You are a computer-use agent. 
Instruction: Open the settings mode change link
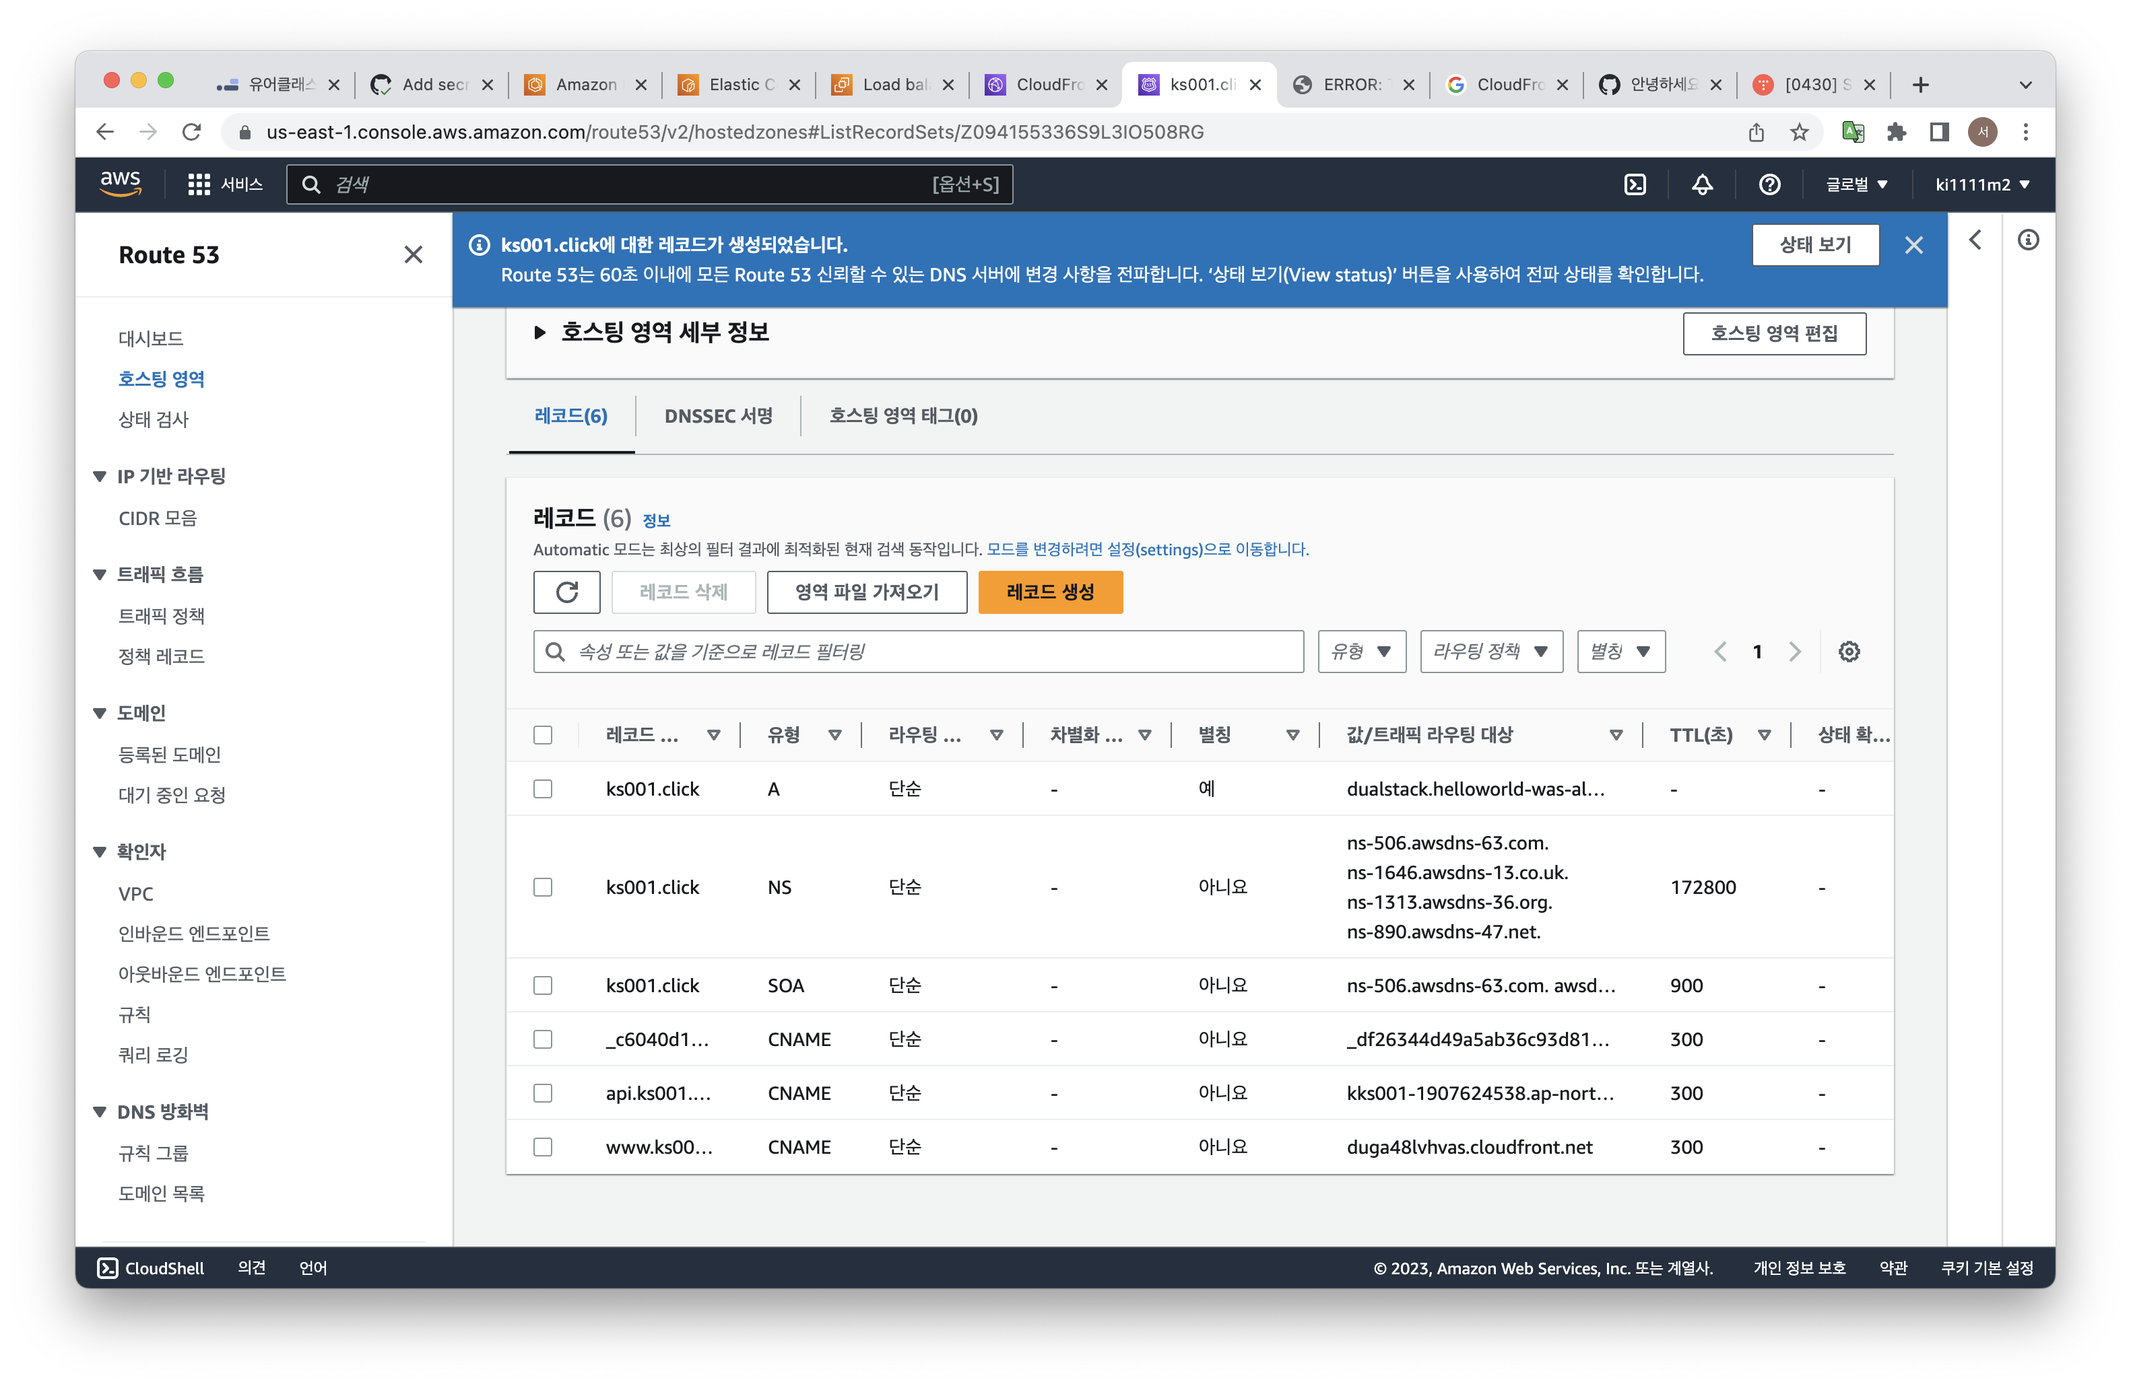tap(1147, 549)
